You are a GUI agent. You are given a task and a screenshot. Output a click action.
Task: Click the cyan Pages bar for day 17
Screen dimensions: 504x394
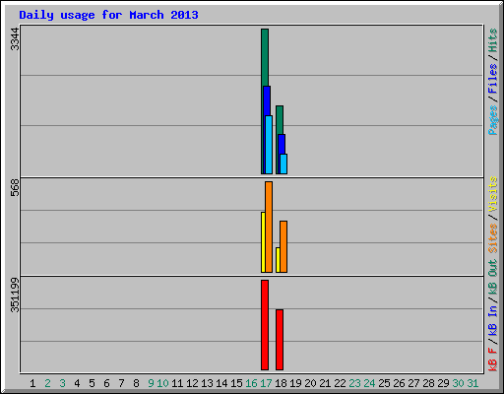click(270, 145)
